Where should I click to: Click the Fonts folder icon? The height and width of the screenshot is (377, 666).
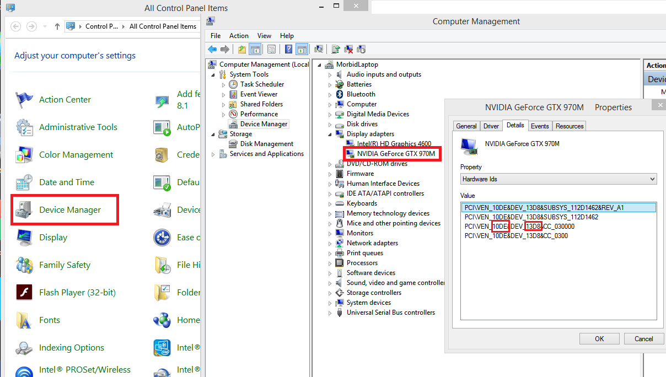click(x=24, y=320)
